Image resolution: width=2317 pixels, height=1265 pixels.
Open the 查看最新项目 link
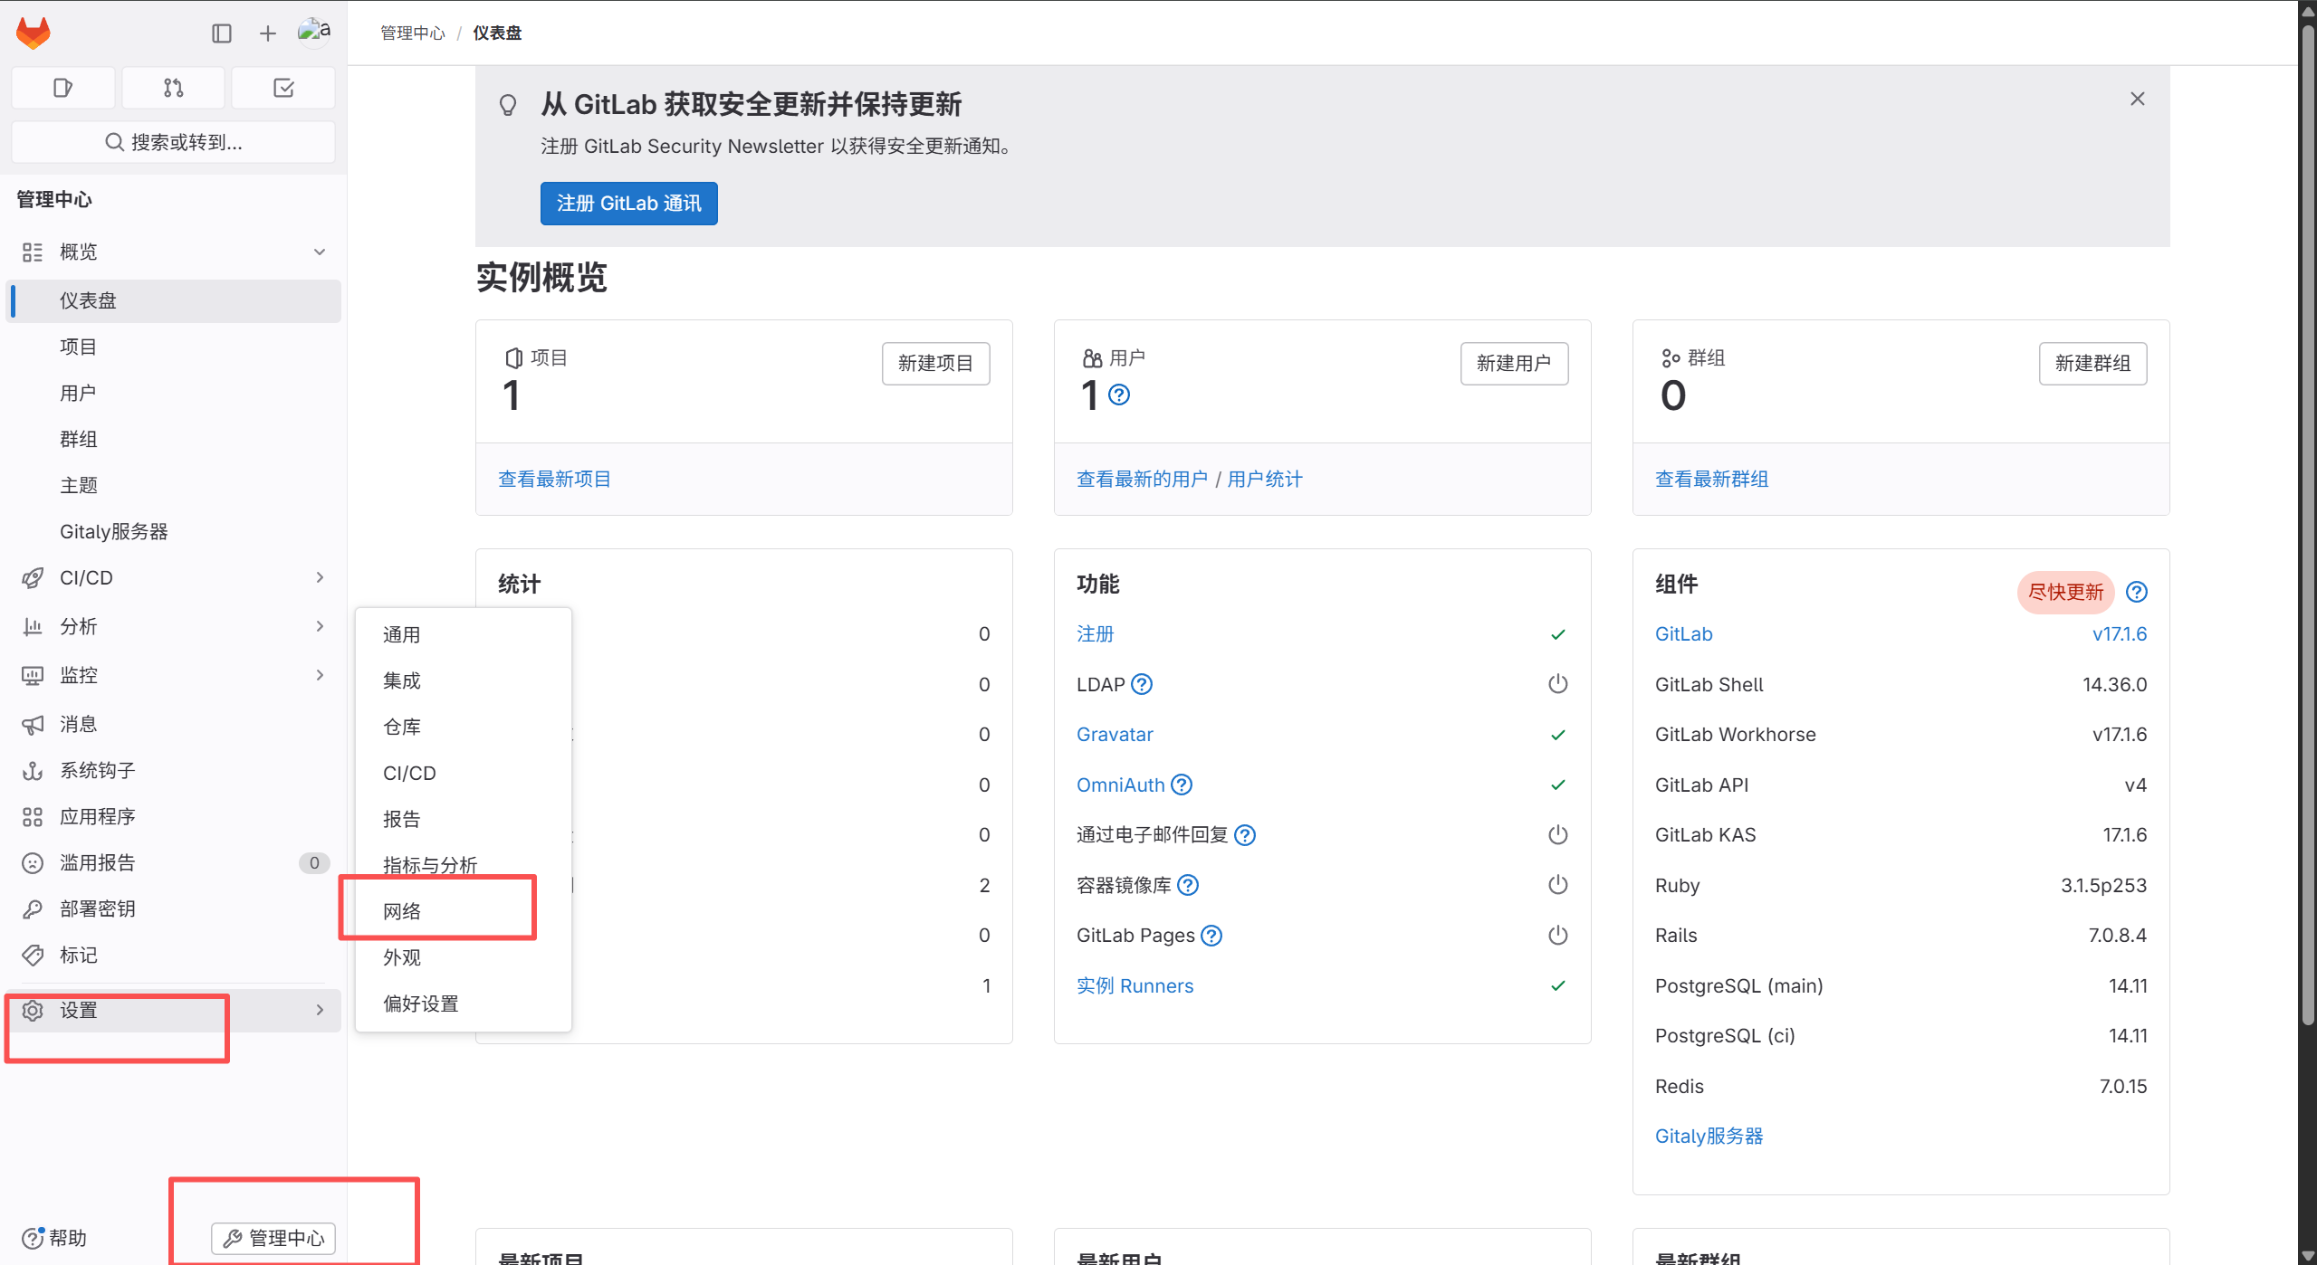(x=554, y=479)
